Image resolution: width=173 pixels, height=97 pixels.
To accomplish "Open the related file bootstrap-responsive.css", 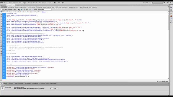I will (x=21, y=7).
